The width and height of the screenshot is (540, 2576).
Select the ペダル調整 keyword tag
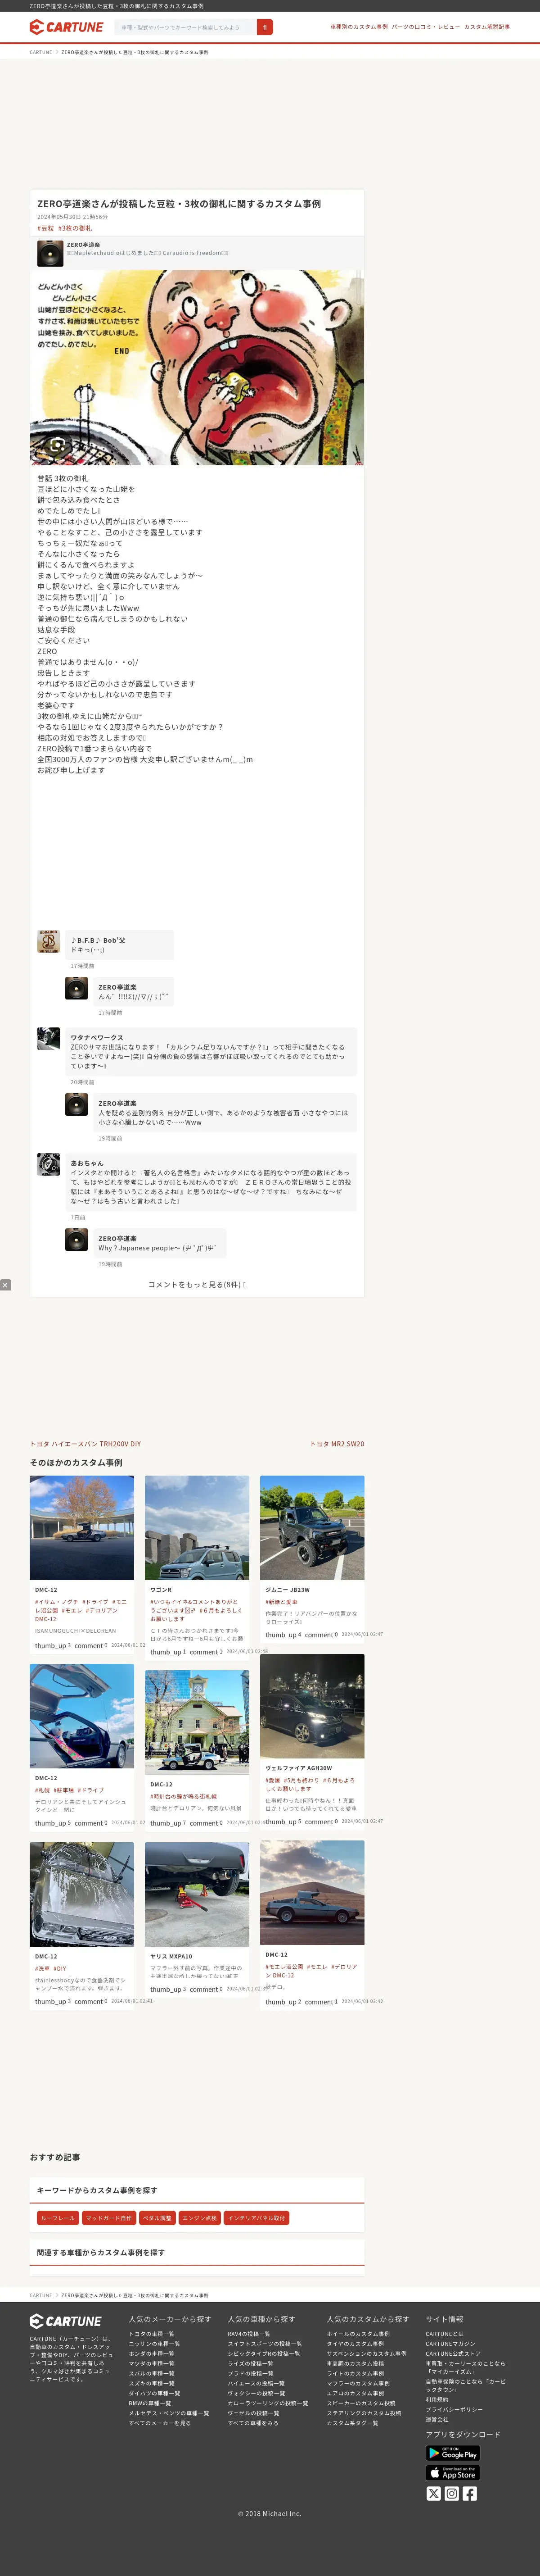[157, 2217]
